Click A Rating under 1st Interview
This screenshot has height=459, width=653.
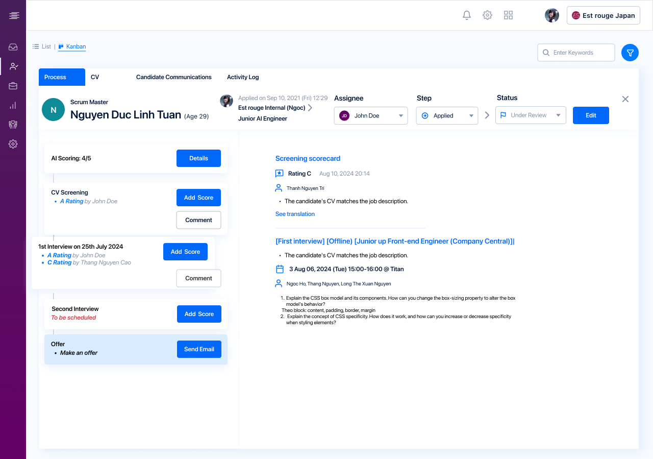[76, 255]
